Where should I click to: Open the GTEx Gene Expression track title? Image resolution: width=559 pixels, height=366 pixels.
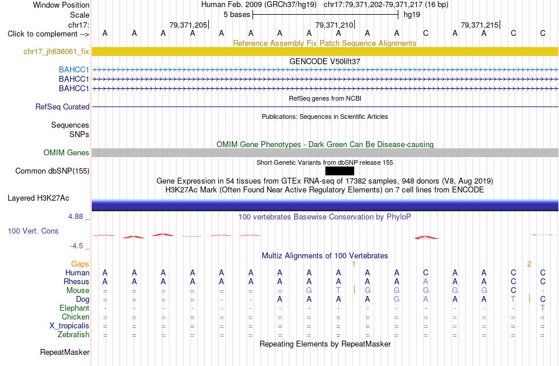[325, 181]
